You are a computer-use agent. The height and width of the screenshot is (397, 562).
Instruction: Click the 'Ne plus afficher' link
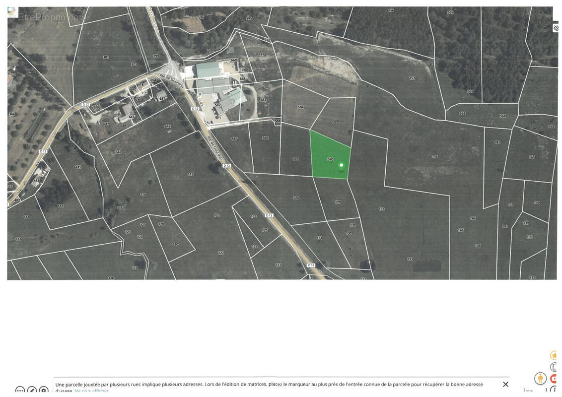pyautogui.click(x=91, y=391)
